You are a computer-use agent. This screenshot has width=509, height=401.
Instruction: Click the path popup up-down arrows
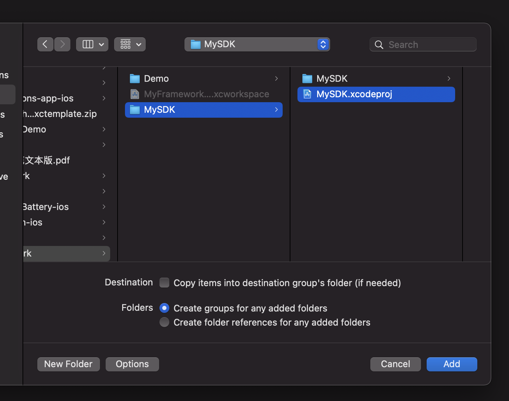click(323, 44)
